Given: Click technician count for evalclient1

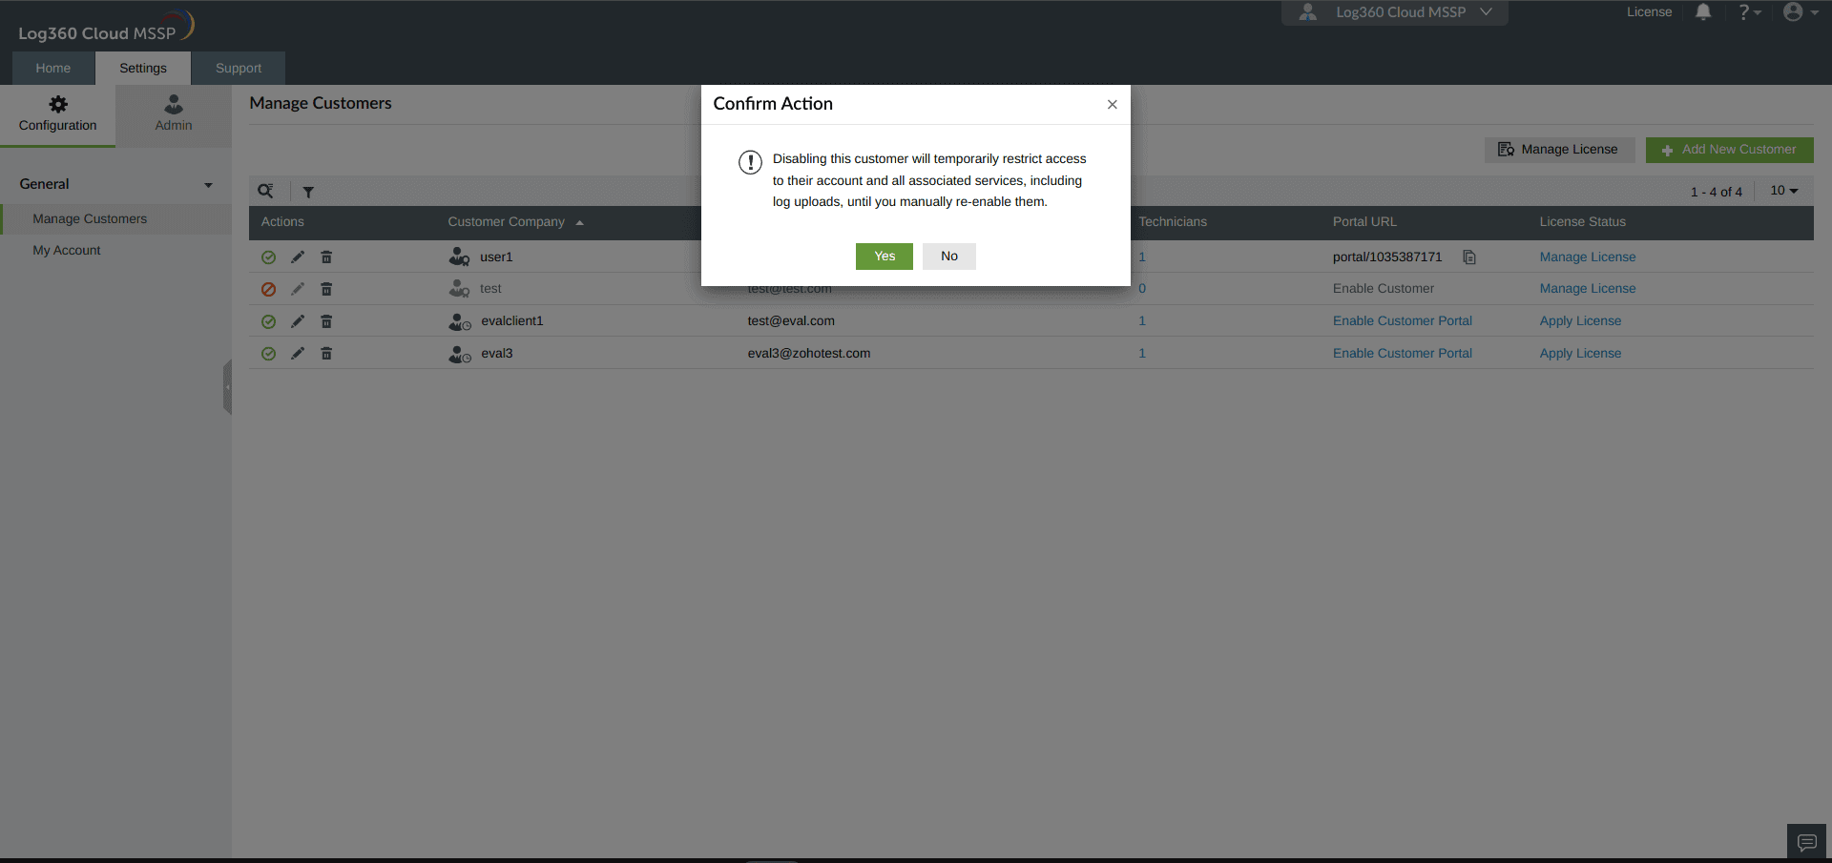Looking at the screenshot, I should pyautogui.click(x=1142, y=321).
